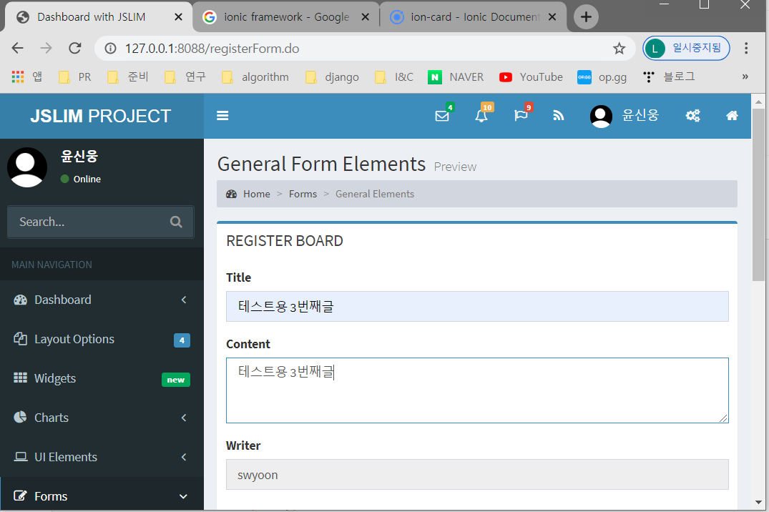This screenshot has height=512, width=769.
Task: Open the Chrome three-dot menu
Action: coord(746,48)
